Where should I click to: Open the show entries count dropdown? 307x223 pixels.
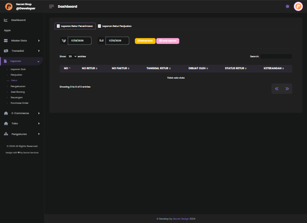[72, 56]
